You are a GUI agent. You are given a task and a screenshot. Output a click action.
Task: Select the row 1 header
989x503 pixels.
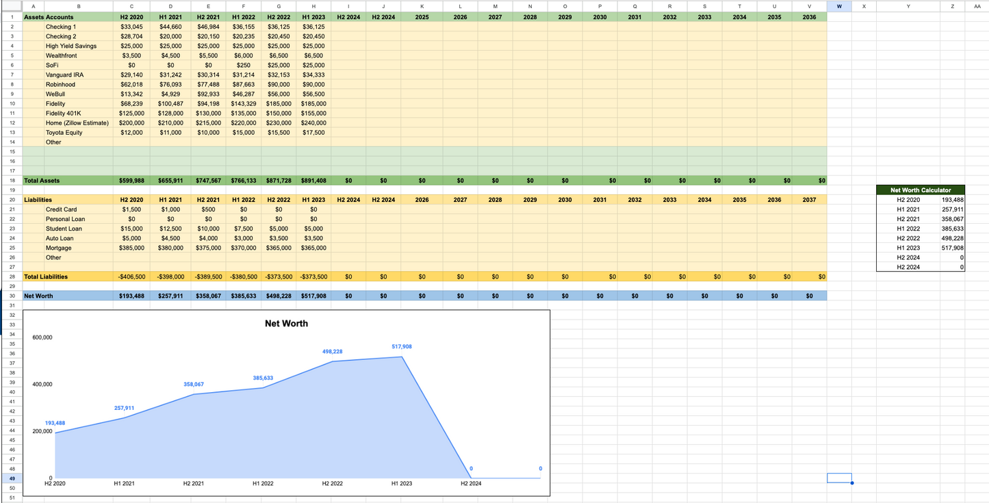click(x=12, y=17)
